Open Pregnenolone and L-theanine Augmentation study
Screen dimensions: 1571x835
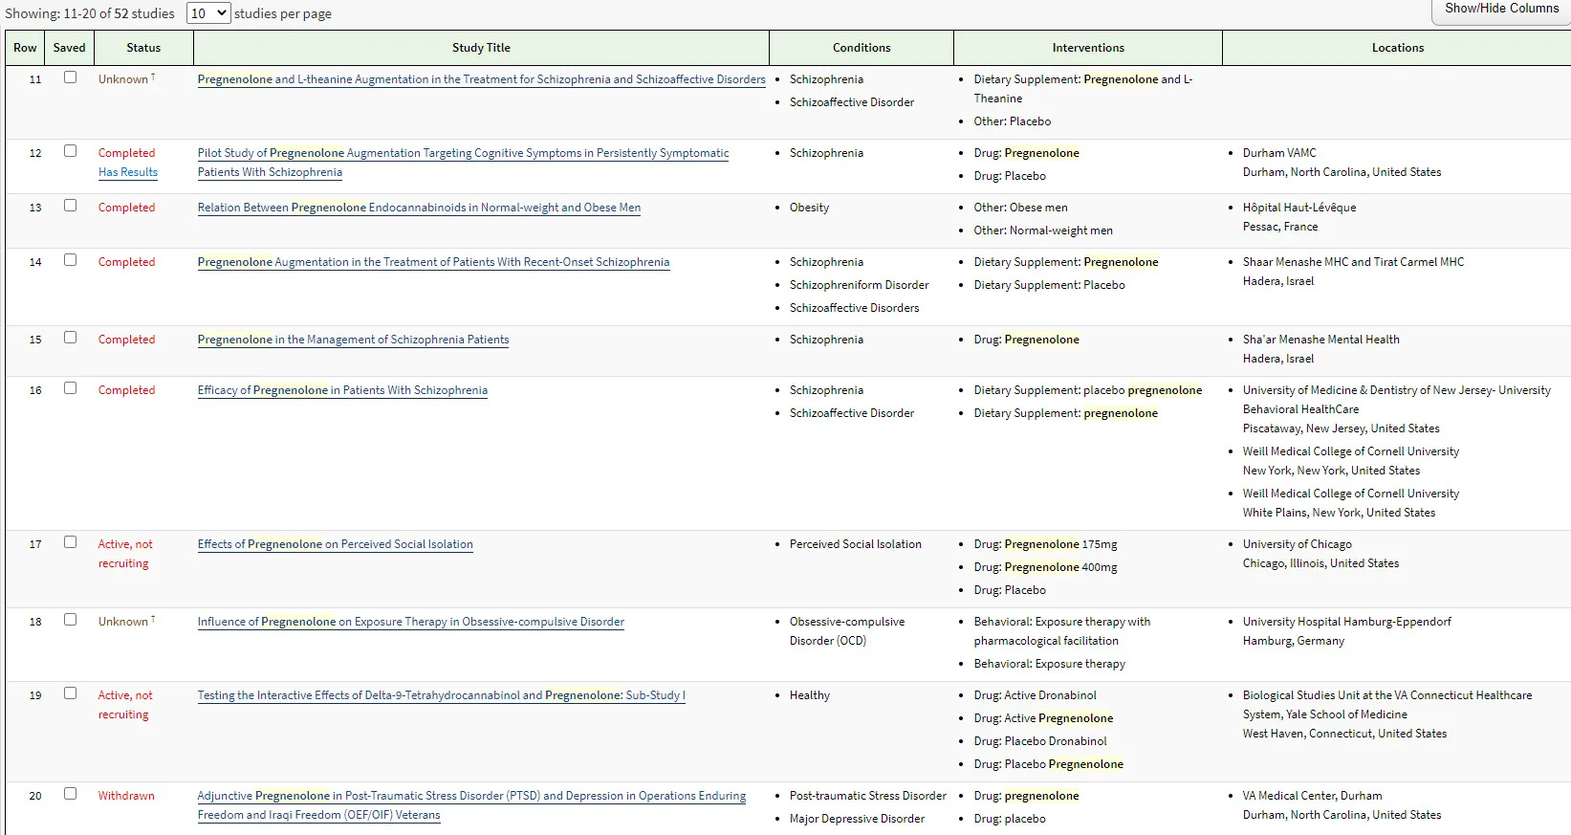(x=481, y=79)
